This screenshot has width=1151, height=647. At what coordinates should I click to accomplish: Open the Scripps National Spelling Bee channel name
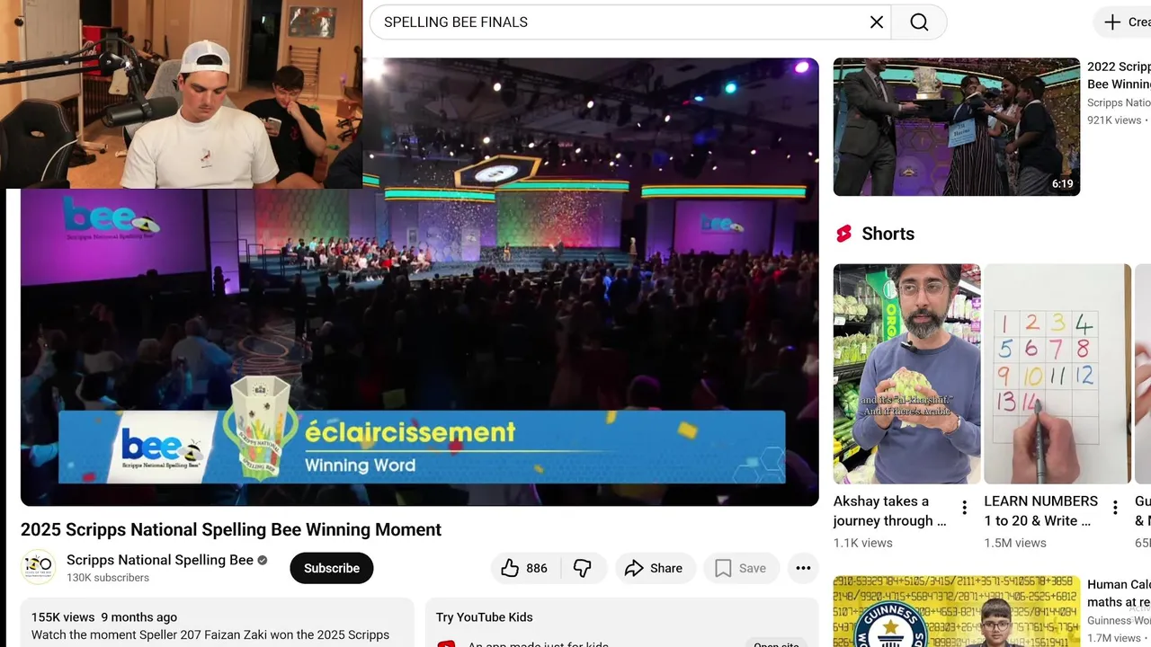click(160, 560)
